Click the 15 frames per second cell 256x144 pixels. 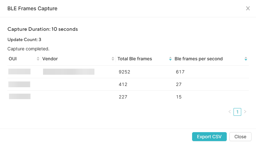179,97
